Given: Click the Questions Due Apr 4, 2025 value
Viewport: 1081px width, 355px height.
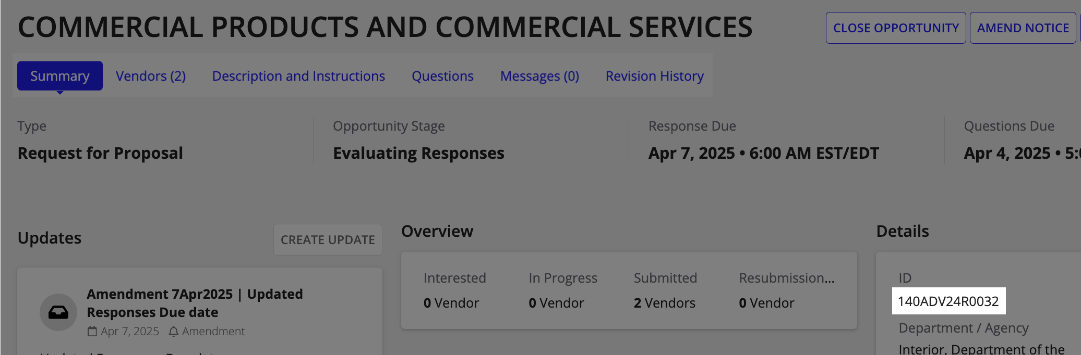Looking at the screenshot, I should click(1022, 153).
